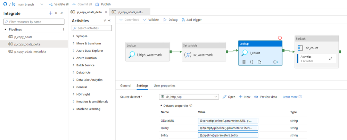The height and width of the screenshot is (140, 347).
Task: Click Validate all
Action: click(59, 4)
